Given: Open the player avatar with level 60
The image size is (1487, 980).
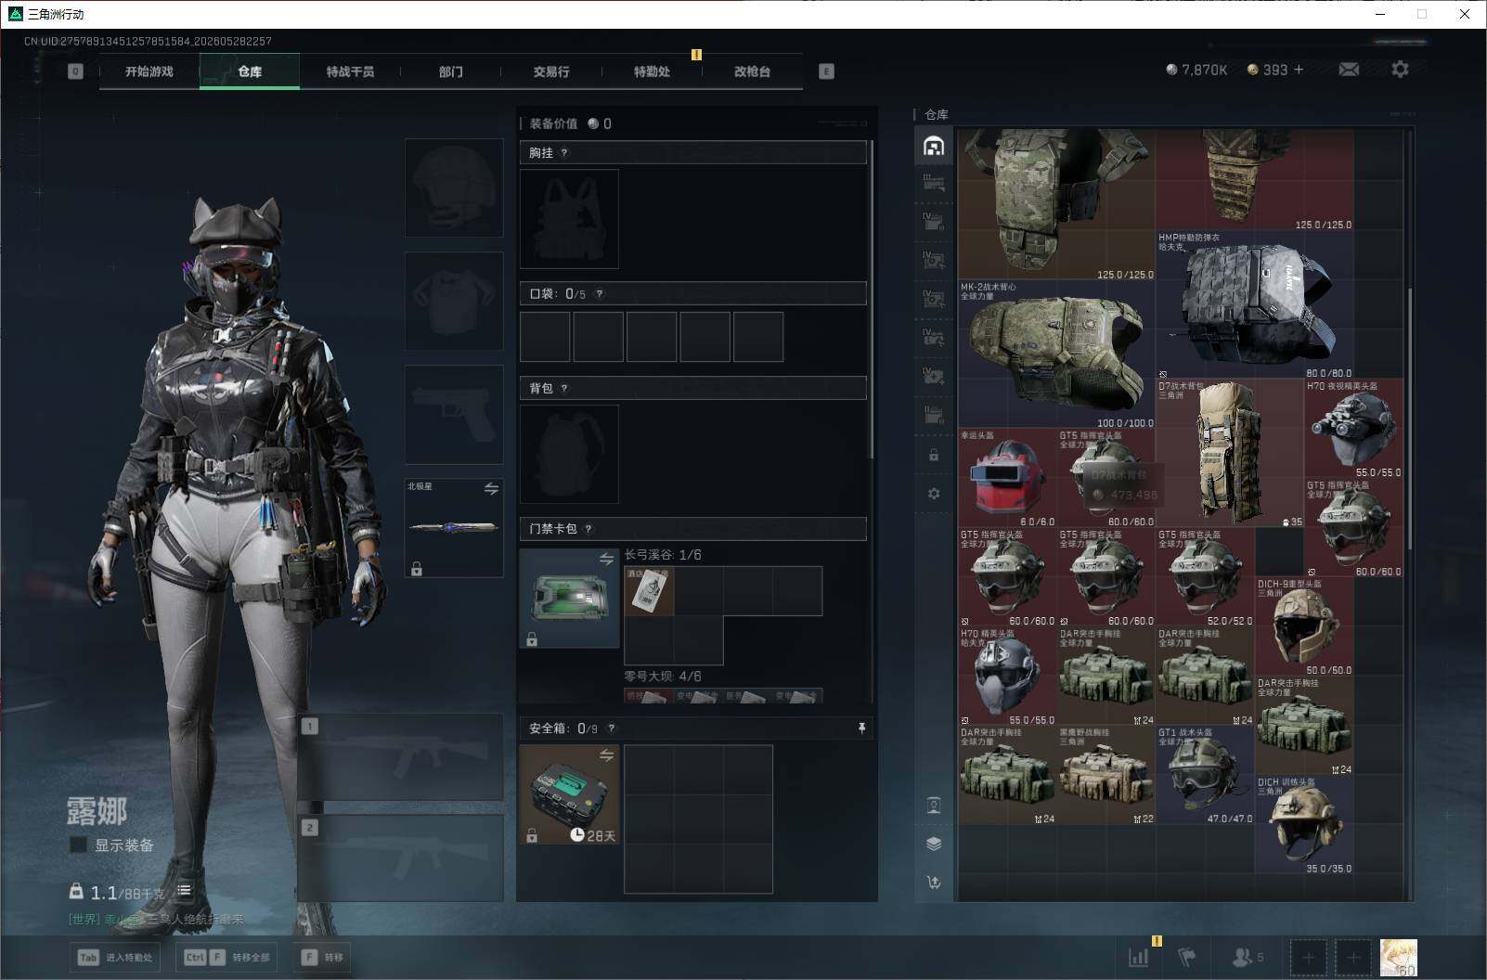Looking at the screenshot, I should (1399, 957).
